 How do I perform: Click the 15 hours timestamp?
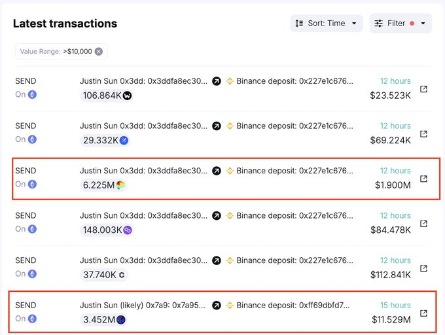[395, 305]
